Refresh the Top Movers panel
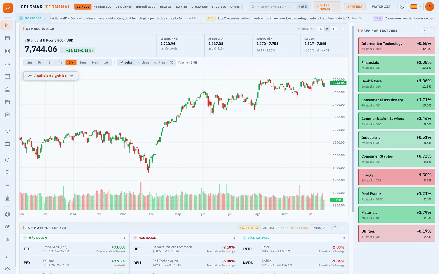 (x=334, y=228)
